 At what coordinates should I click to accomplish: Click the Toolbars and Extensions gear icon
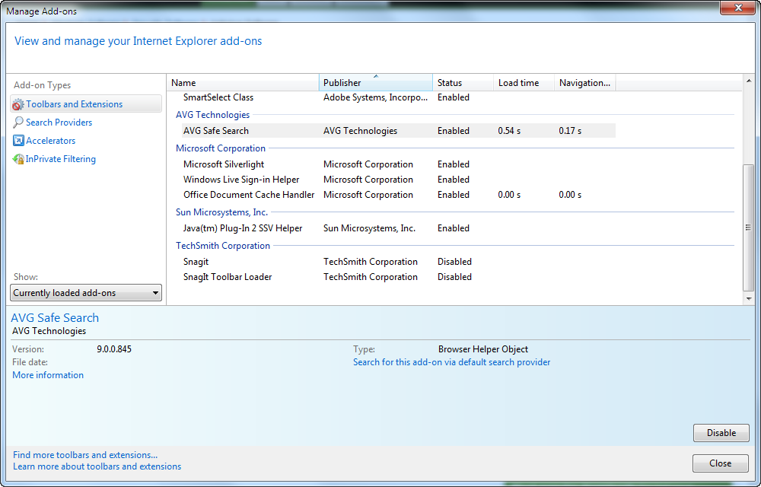click(x=18, y=104)
